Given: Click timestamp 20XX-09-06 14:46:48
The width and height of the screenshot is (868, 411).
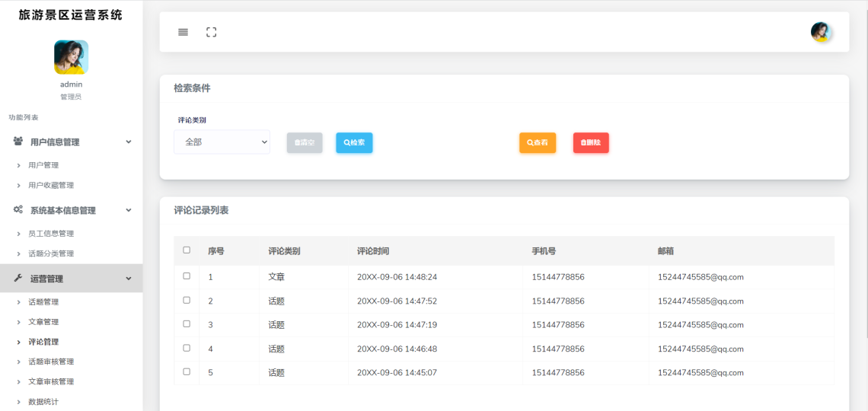Looking at the screenshot, I should point(397,349).
